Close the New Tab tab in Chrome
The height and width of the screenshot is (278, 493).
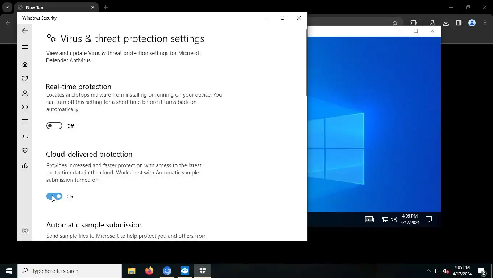point(93,7)
